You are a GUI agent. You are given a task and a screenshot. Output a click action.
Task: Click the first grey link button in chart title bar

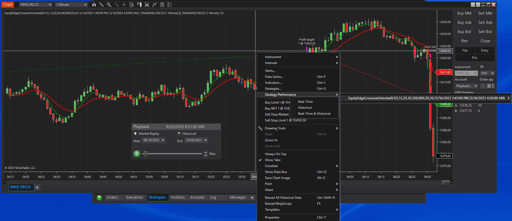click(473, 5)
